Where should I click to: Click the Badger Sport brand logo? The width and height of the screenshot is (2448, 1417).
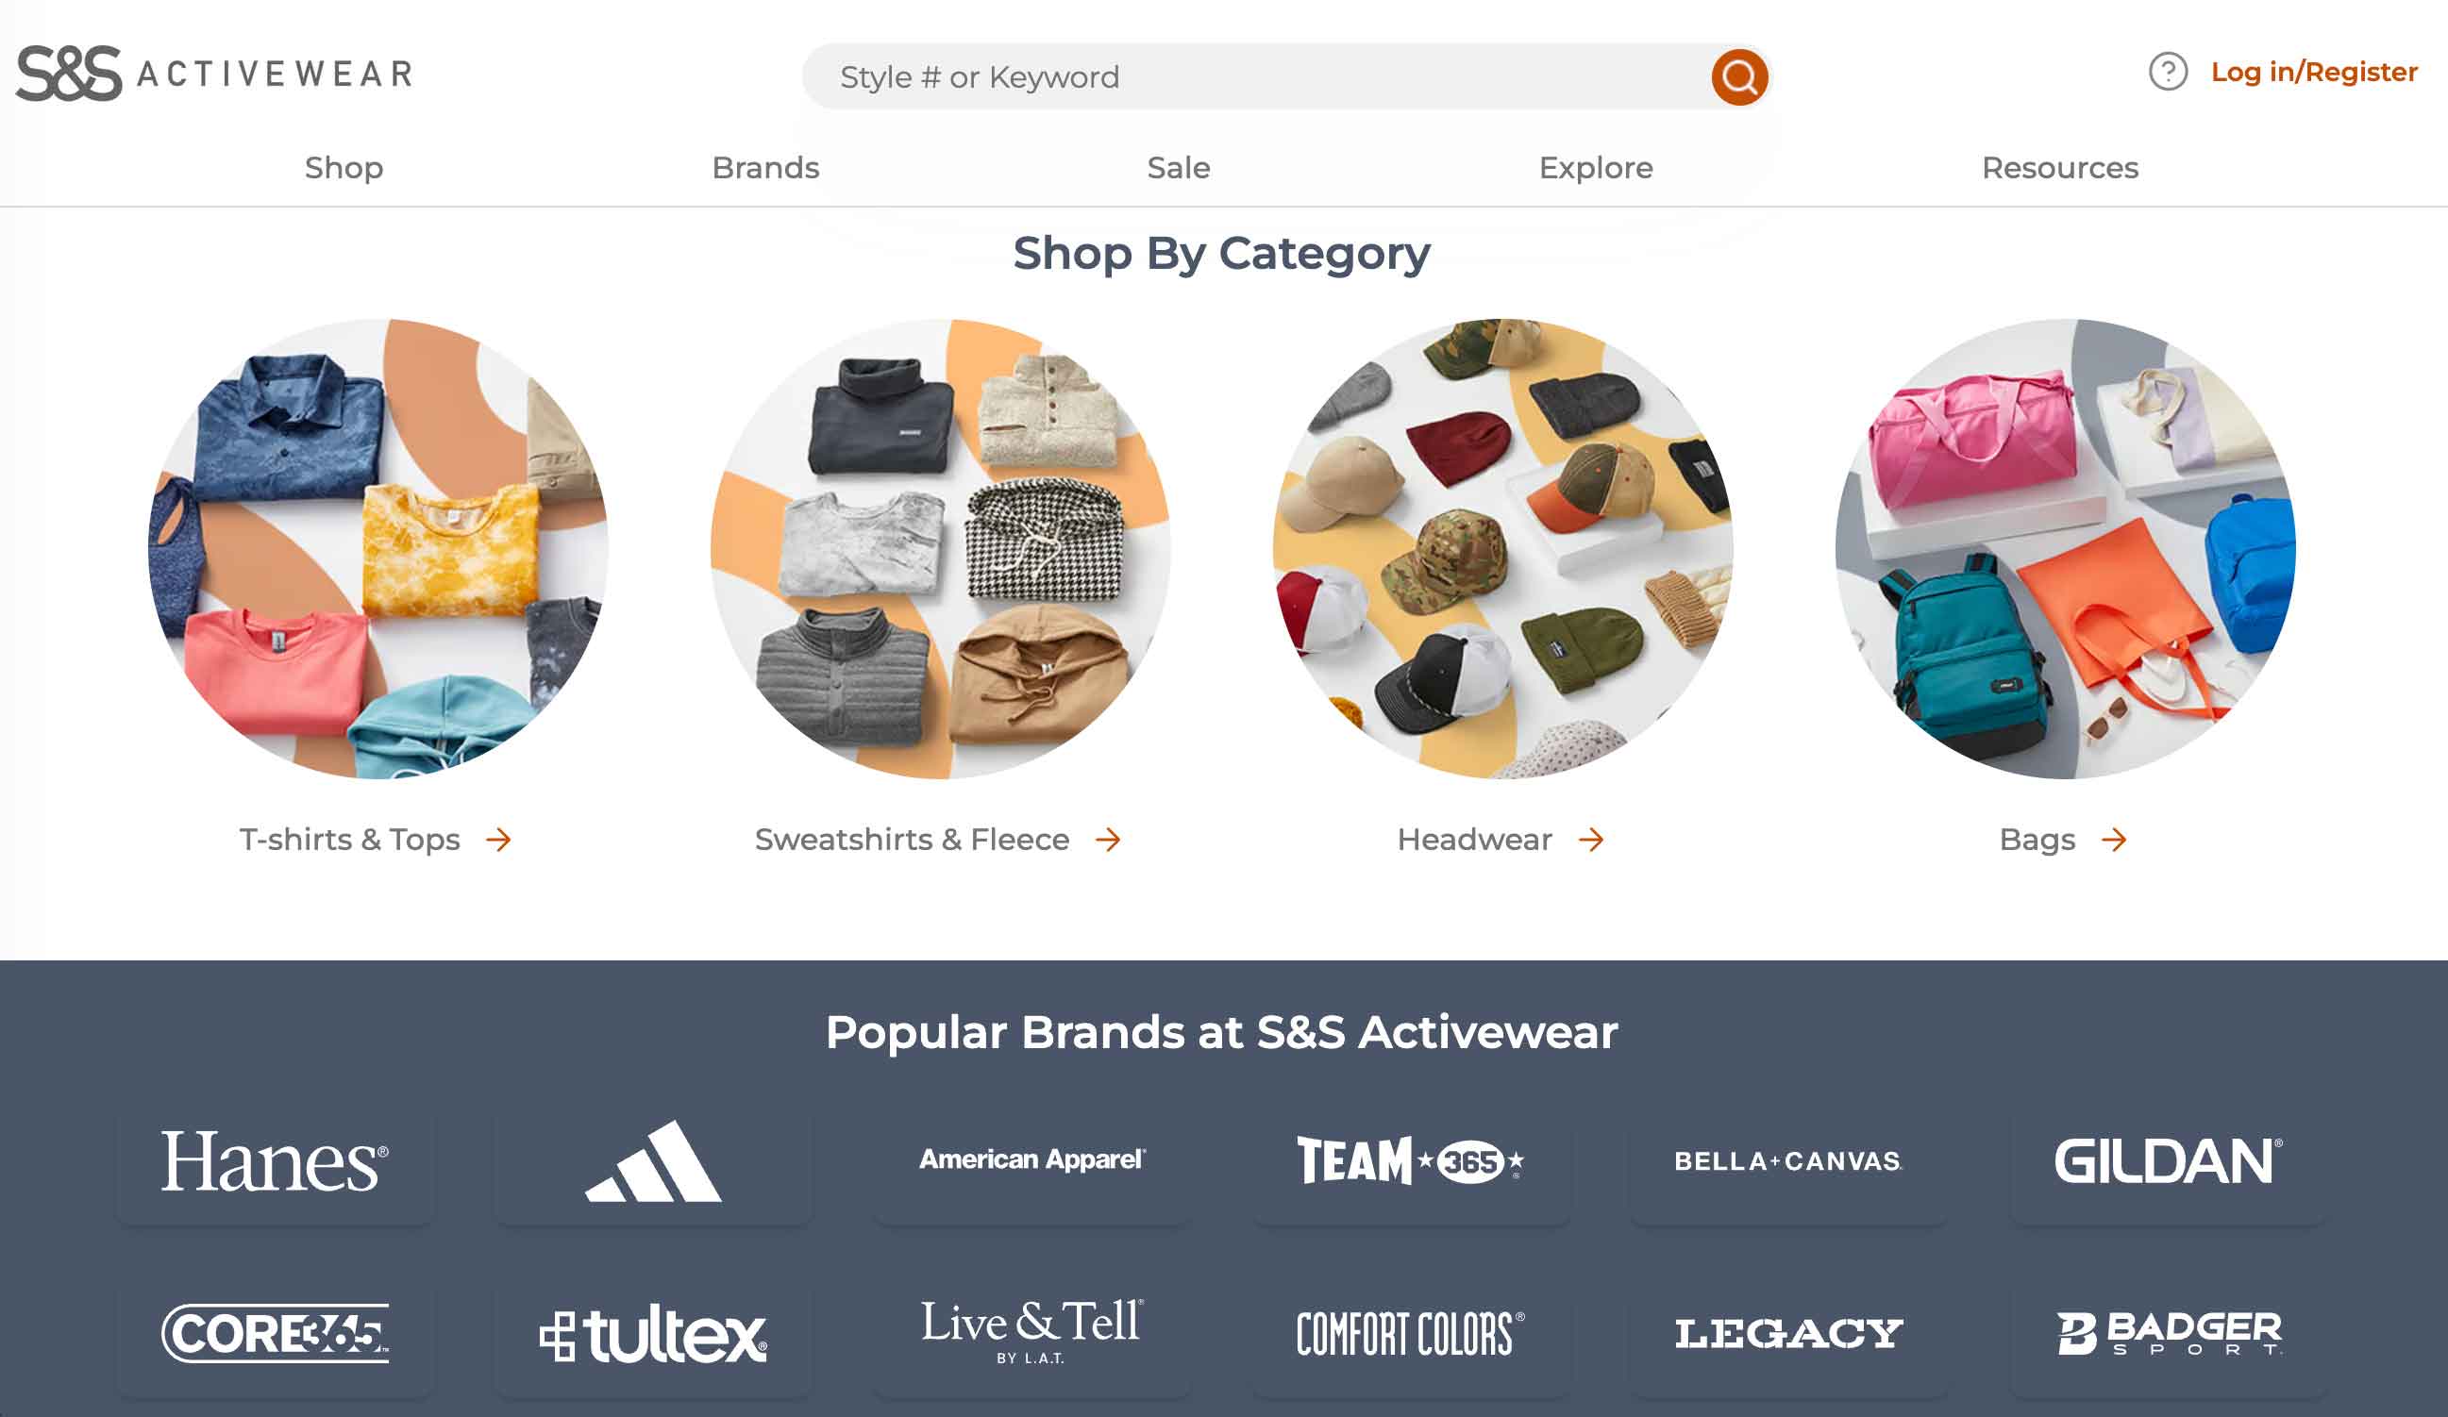coord(2168,1334)
